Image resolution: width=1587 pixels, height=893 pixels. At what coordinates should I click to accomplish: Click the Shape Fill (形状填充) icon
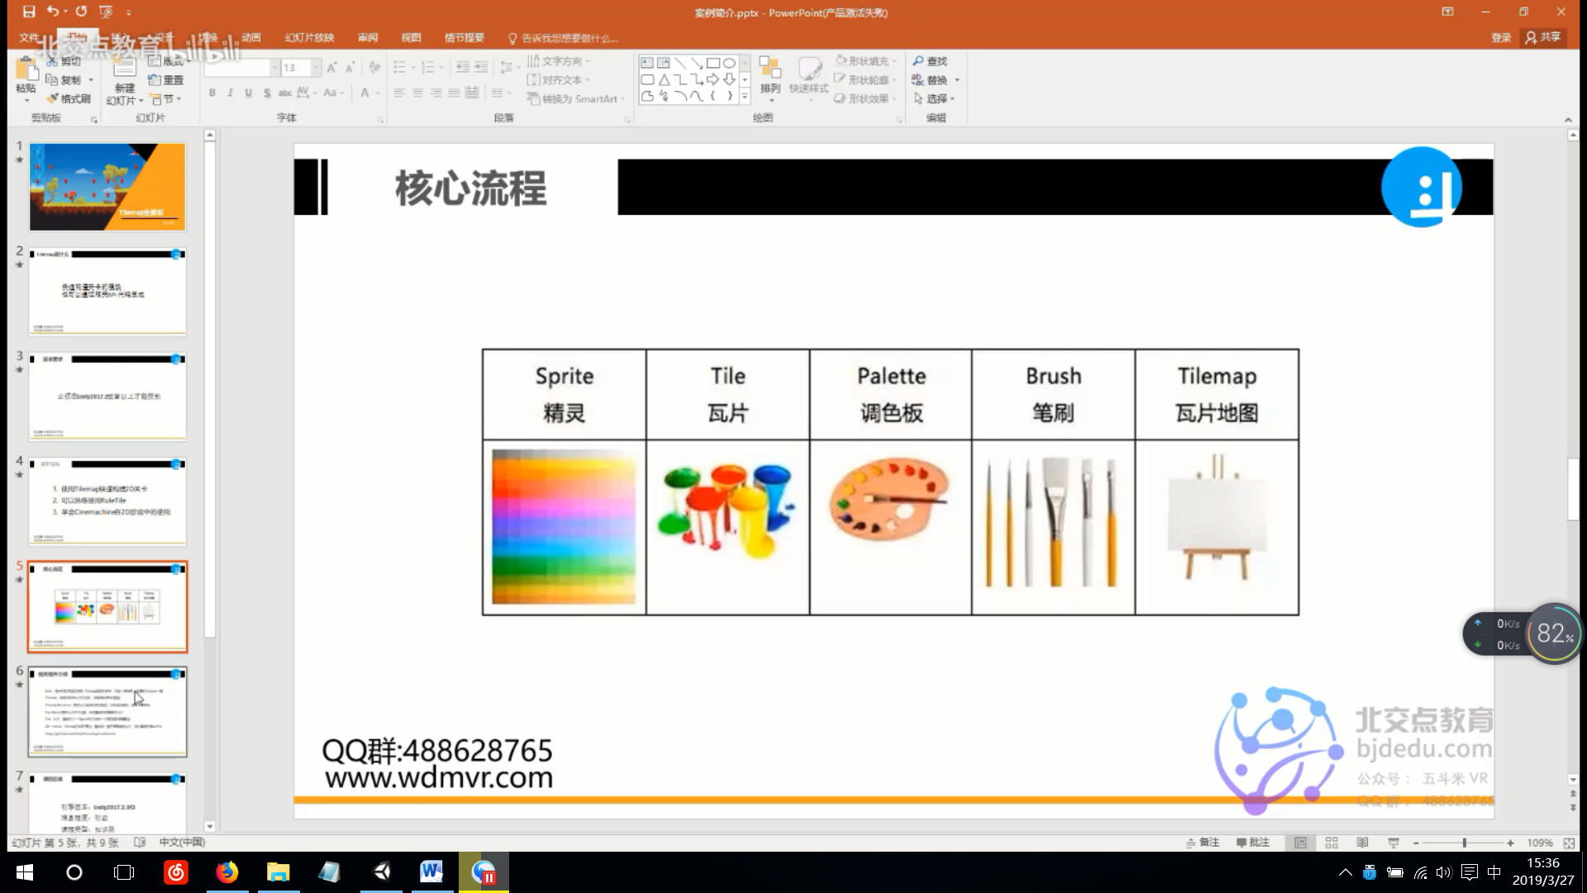point(840,60)
